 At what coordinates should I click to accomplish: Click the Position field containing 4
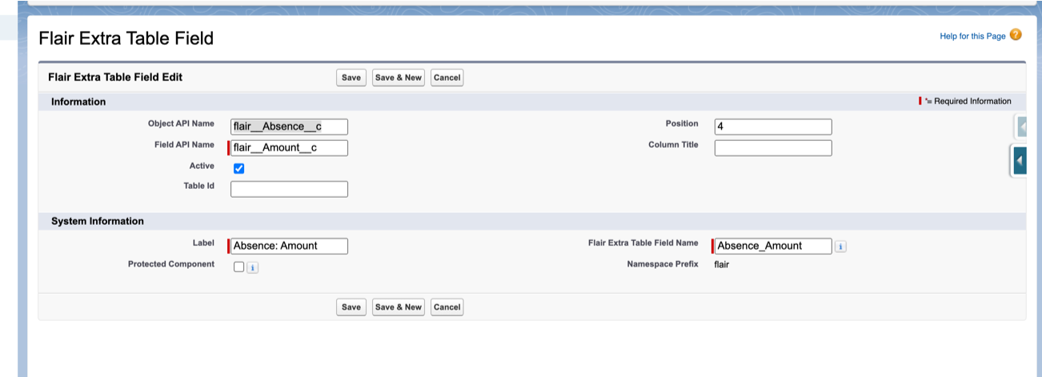pyautogui.click(x=772, y=127)
